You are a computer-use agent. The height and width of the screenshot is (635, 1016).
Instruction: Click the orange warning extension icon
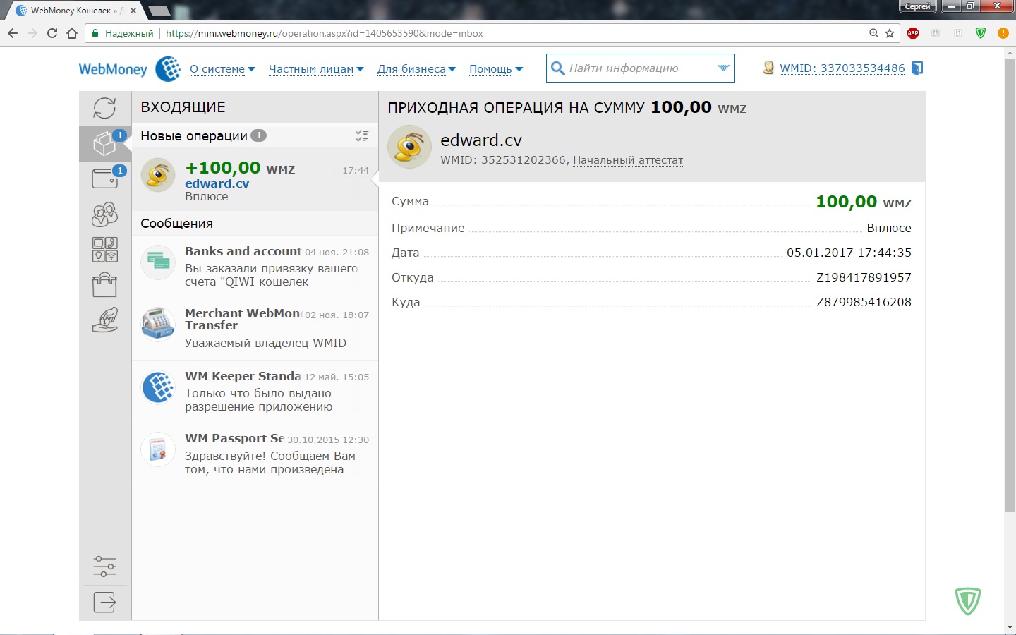(x=1003, y=33)
